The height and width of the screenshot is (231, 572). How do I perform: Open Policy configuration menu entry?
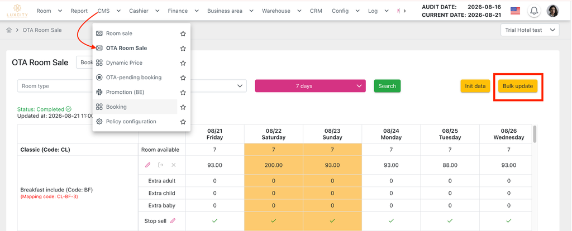(131, 121)
